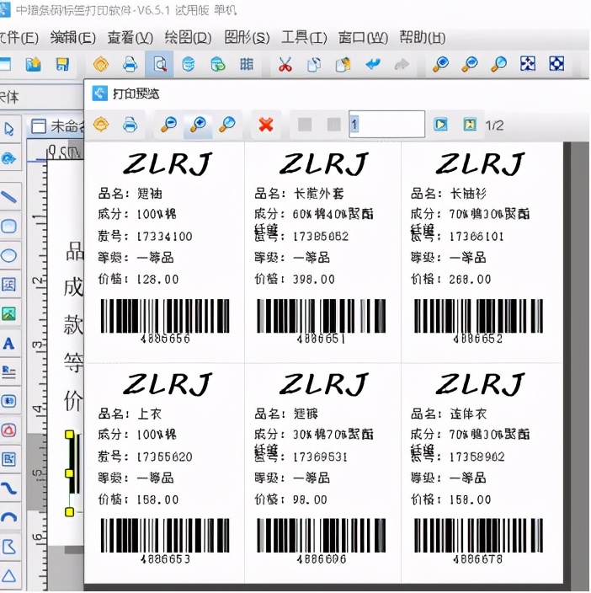The width and height of the screenshot is (591, 593).
Task: Click the plain magnifier in print preview toolbar
Action: click(227, 125)
